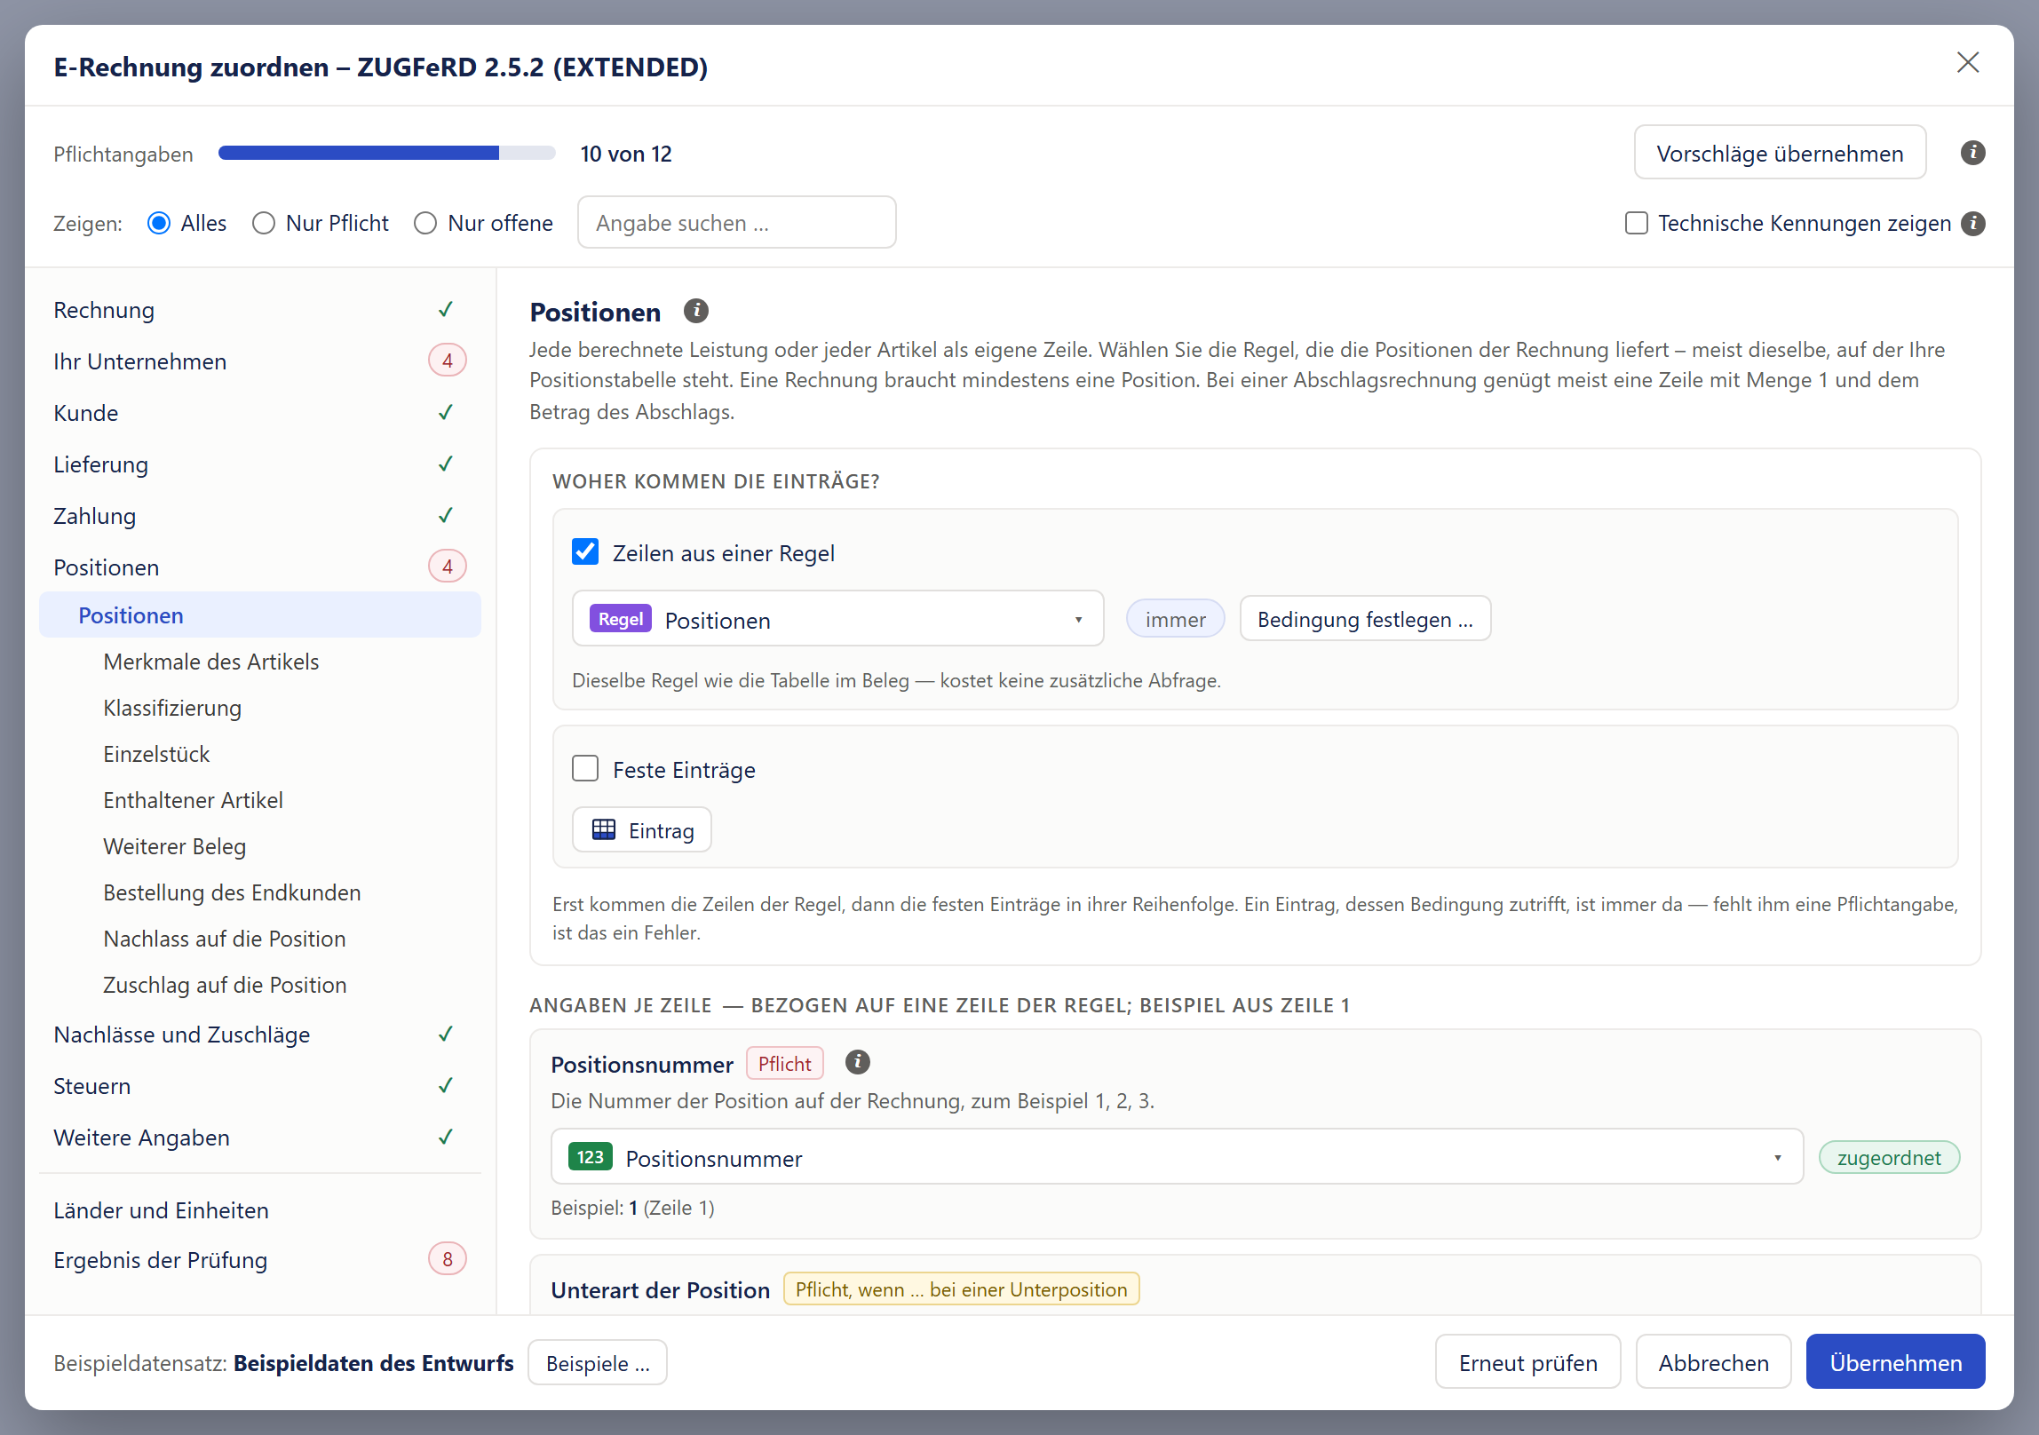
Task: Click Erneut prüfen button
Action: (x=1527, y=1362)
